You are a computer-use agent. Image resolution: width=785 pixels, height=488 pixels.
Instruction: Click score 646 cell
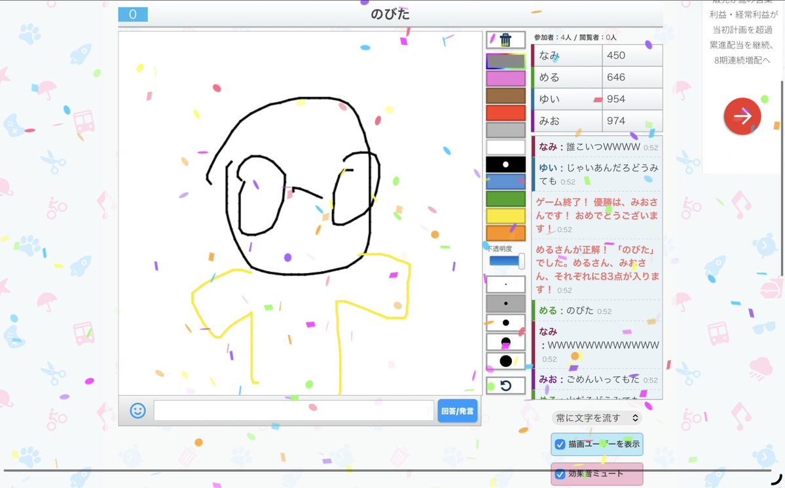pyautogui.click(x=632, y=77)
